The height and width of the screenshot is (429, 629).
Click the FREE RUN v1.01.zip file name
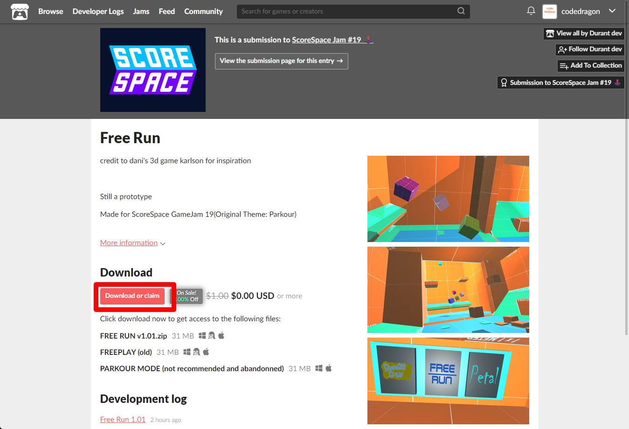click(x=133, y=336)
